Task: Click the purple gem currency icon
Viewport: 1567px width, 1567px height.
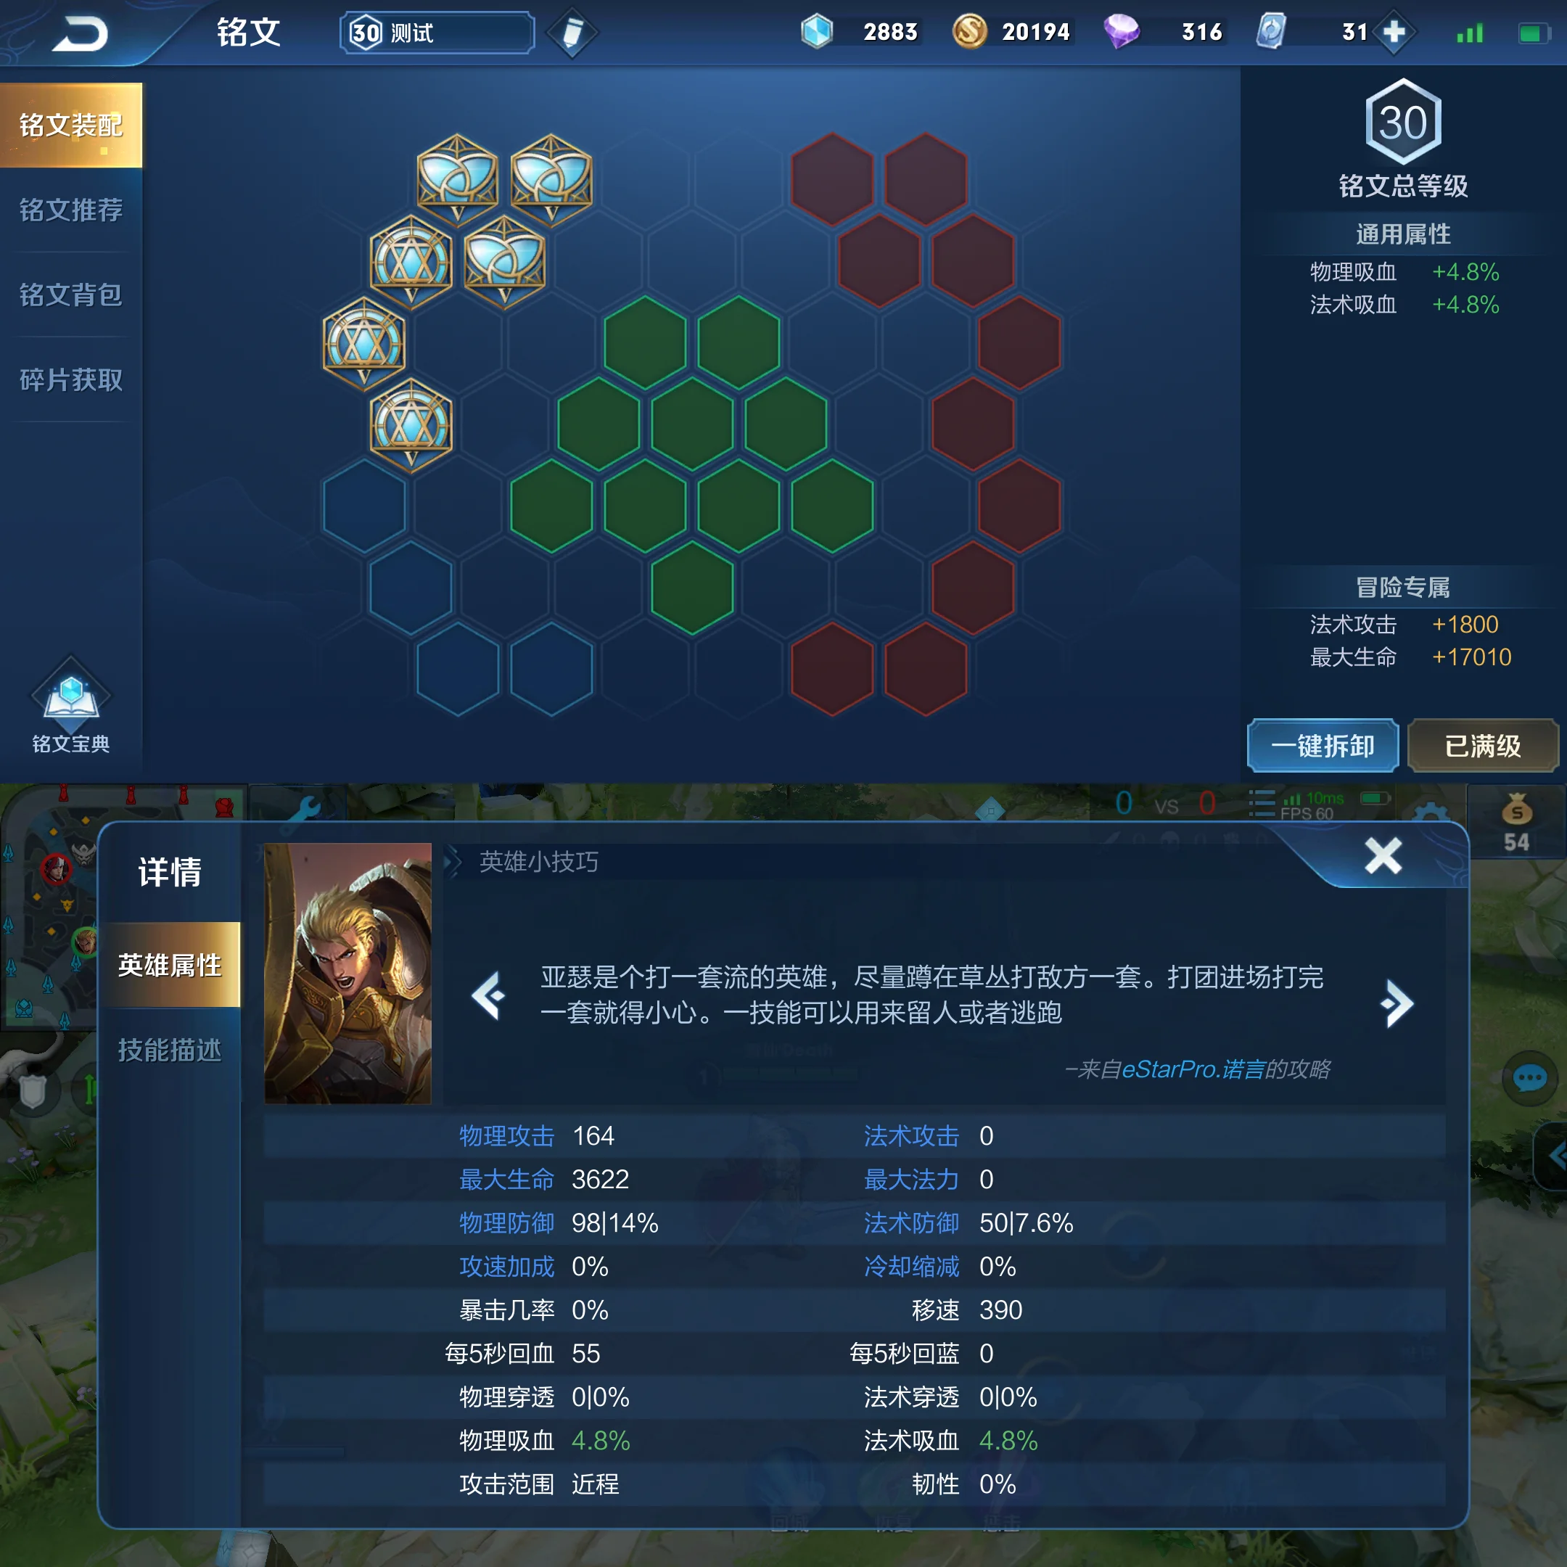Action: (x=1121, y=32)
